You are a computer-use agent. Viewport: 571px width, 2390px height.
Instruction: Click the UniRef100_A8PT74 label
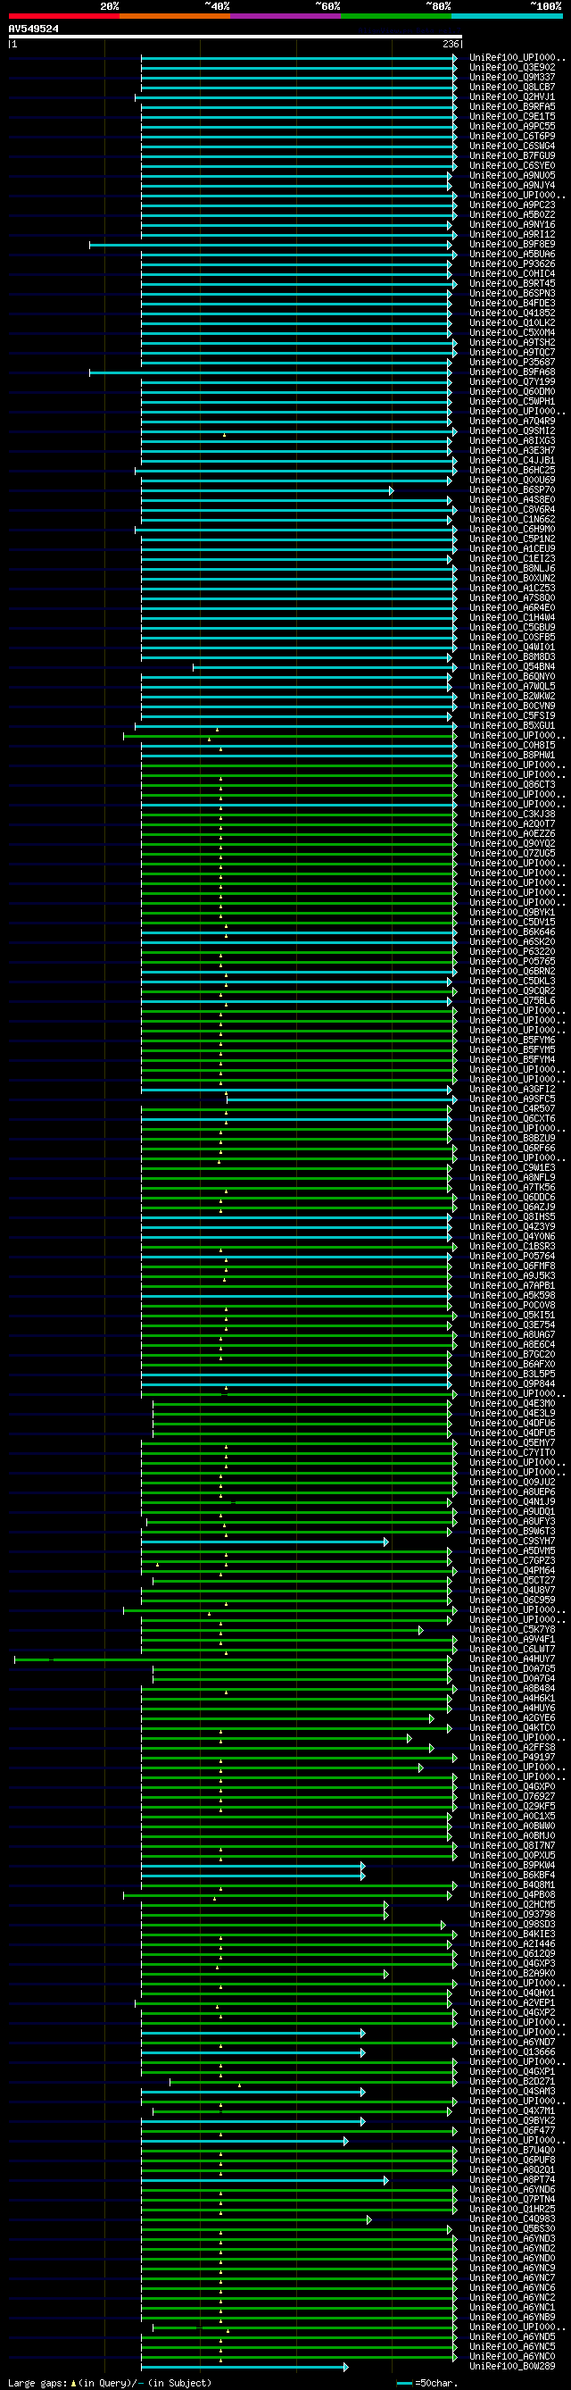[x=513, y=2181]
